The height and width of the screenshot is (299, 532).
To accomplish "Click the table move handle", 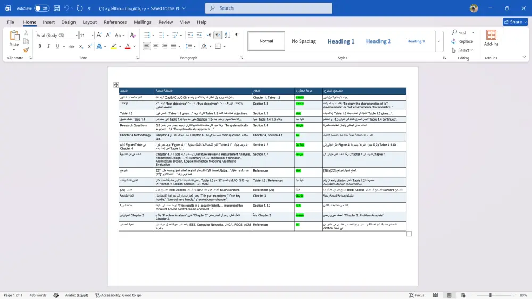I will 116,84.
